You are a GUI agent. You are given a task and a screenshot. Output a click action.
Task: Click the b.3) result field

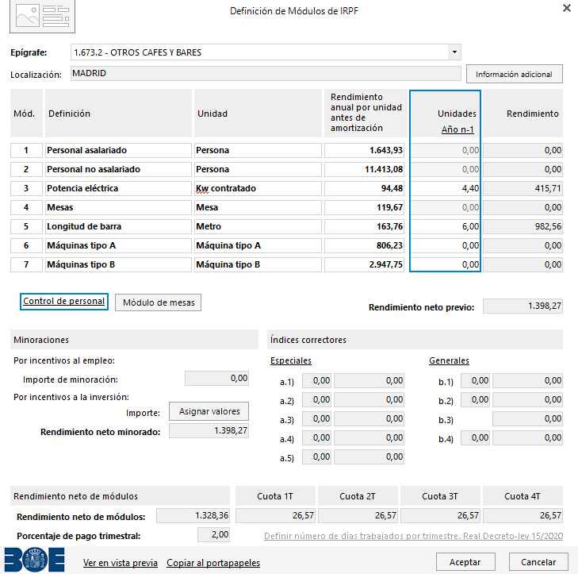527,419
